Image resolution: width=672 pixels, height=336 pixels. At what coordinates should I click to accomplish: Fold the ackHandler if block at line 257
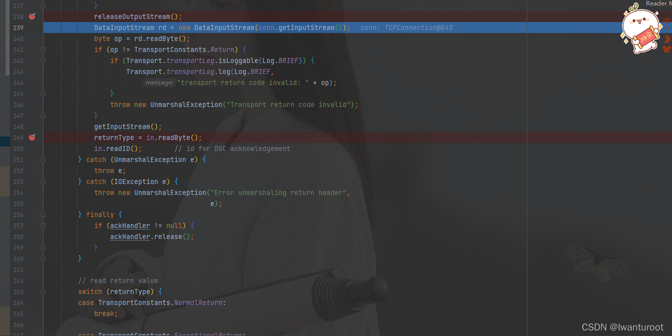43,225
